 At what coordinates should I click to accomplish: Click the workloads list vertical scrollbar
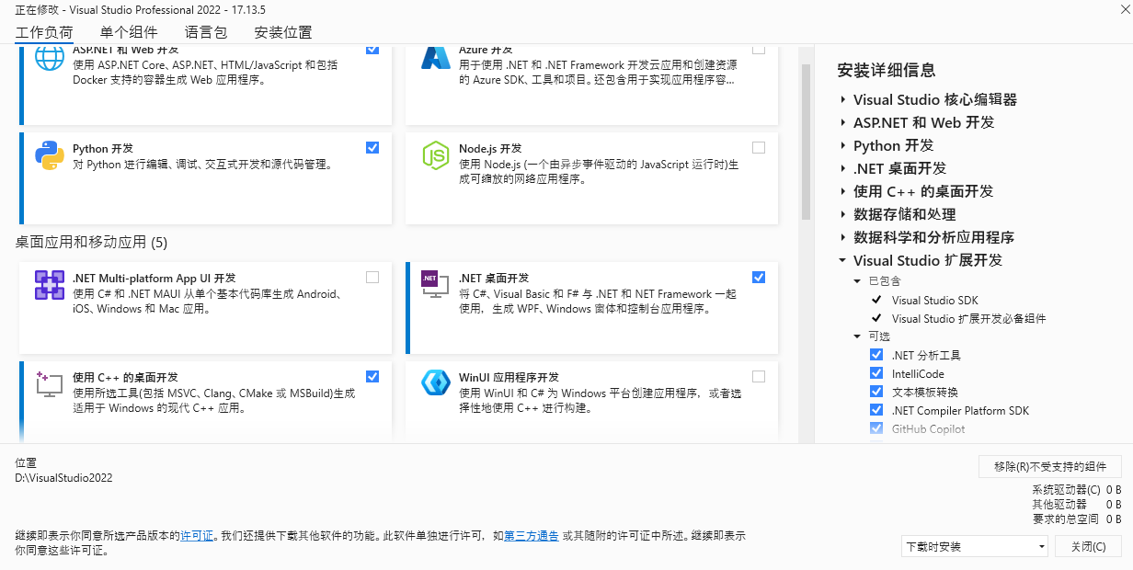point(807,142)
